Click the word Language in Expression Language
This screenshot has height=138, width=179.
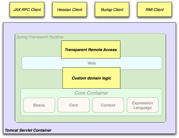click(142, 108)
